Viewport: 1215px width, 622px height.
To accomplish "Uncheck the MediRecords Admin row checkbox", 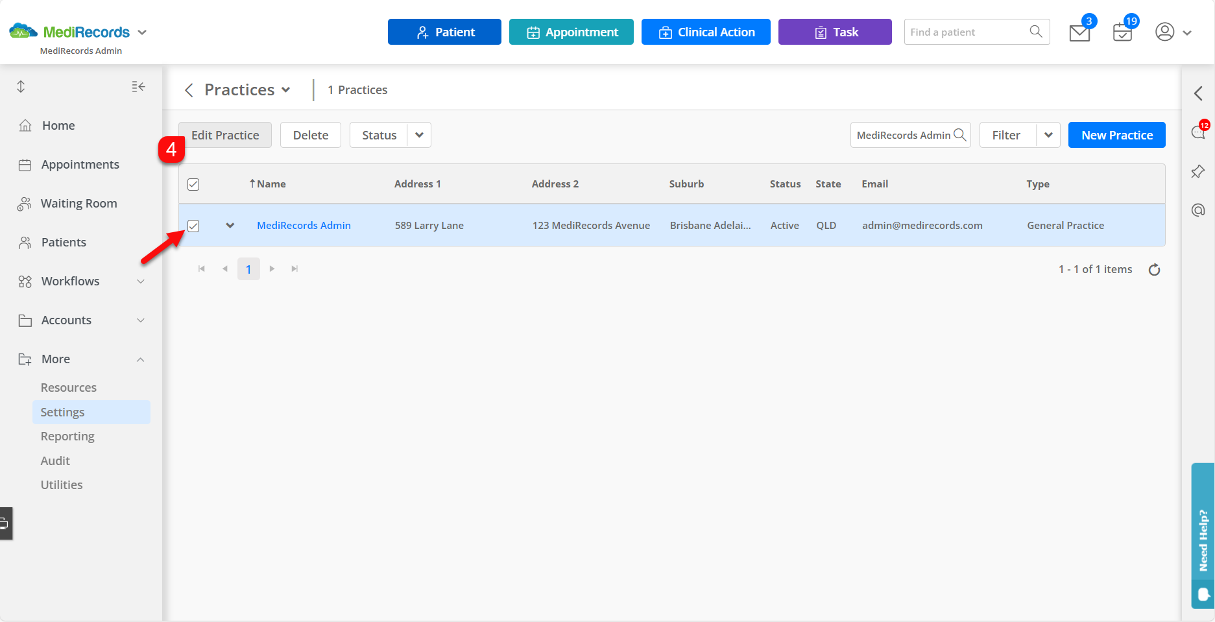I will click(x=193, y=226).
